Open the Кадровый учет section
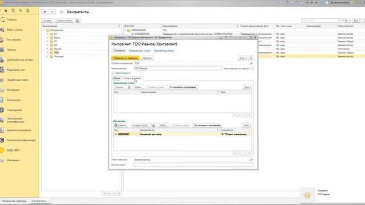365x205 pixels. tap(16, 69)
